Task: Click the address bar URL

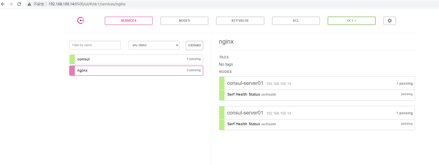Action: click(x=87, y=4)
